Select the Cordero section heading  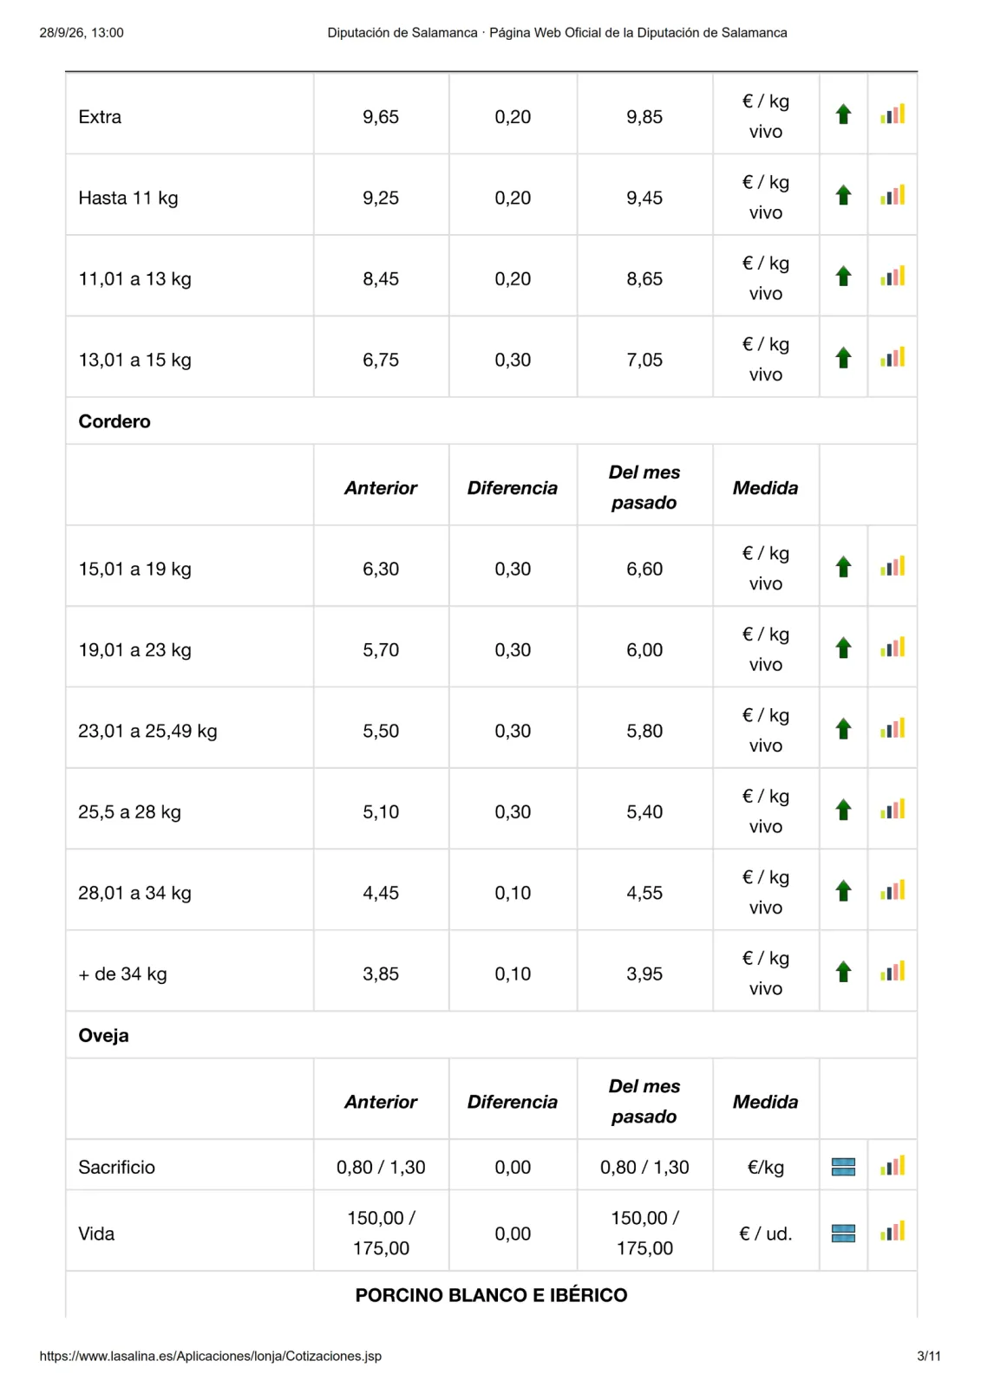(114, 421)
